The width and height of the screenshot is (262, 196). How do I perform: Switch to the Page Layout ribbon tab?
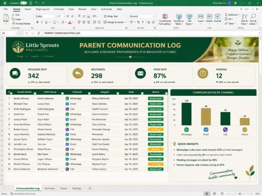(x=42, y=9)
